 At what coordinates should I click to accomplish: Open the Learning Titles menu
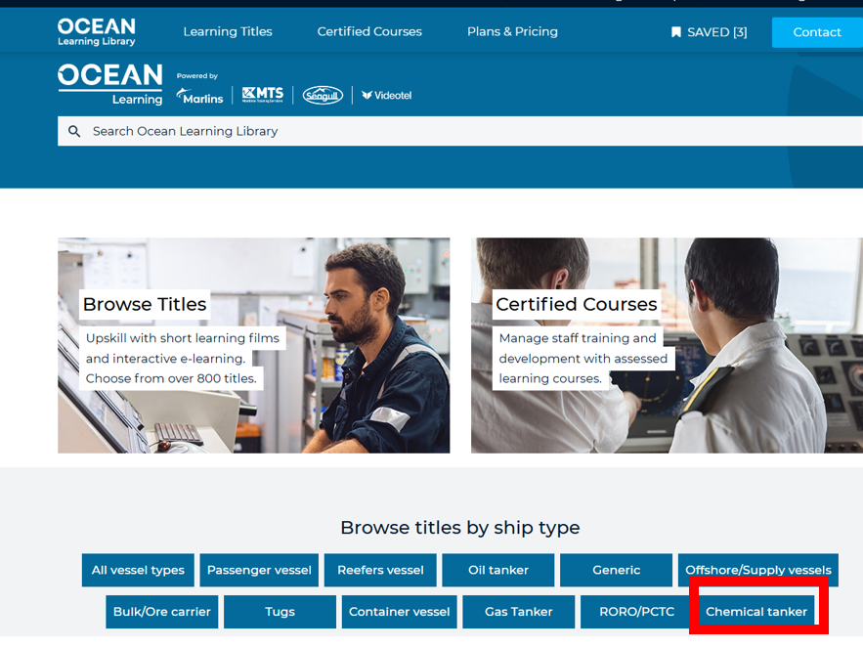click(x=227, y=30)
